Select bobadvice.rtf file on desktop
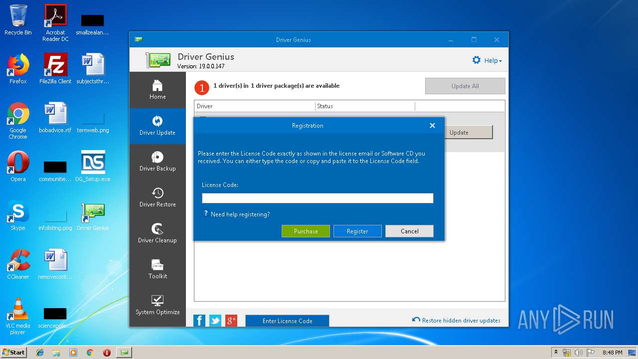This screenshot has width=638, height=359. [x=55, y=118]
